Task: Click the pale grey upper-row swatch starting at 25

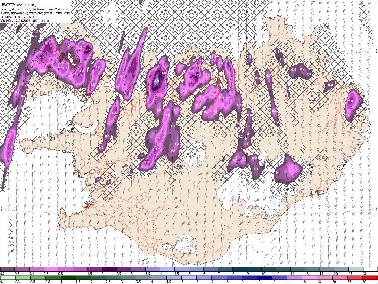Action: click(356, 270)
